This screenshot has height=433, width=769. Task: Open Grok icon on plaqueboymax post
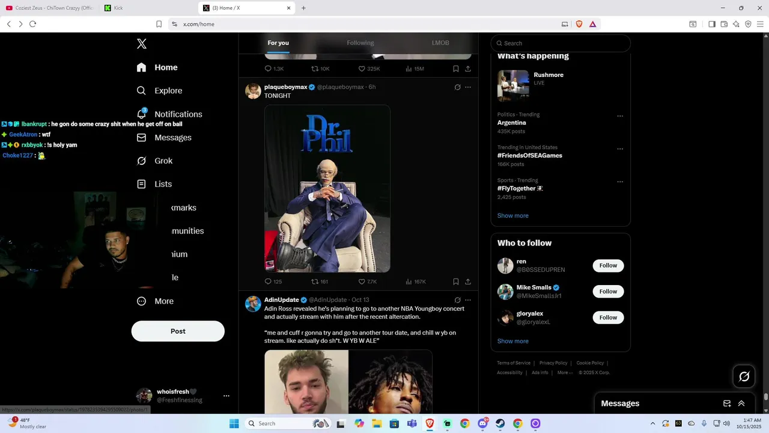457,87
